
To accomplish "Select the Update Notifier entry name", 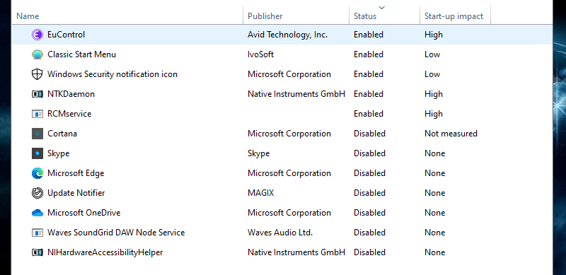I will (76, 193).
